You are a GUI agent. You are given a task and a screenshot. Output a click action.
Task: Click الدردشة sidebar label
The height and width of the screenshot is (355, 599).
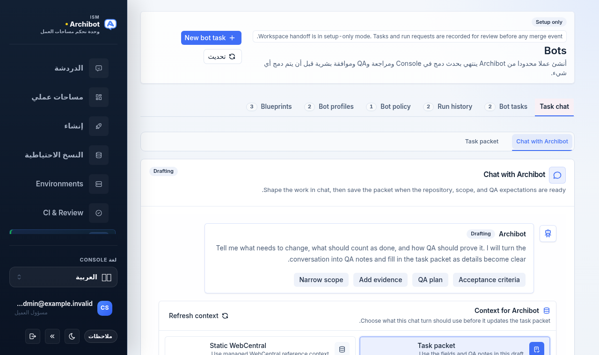69,68
